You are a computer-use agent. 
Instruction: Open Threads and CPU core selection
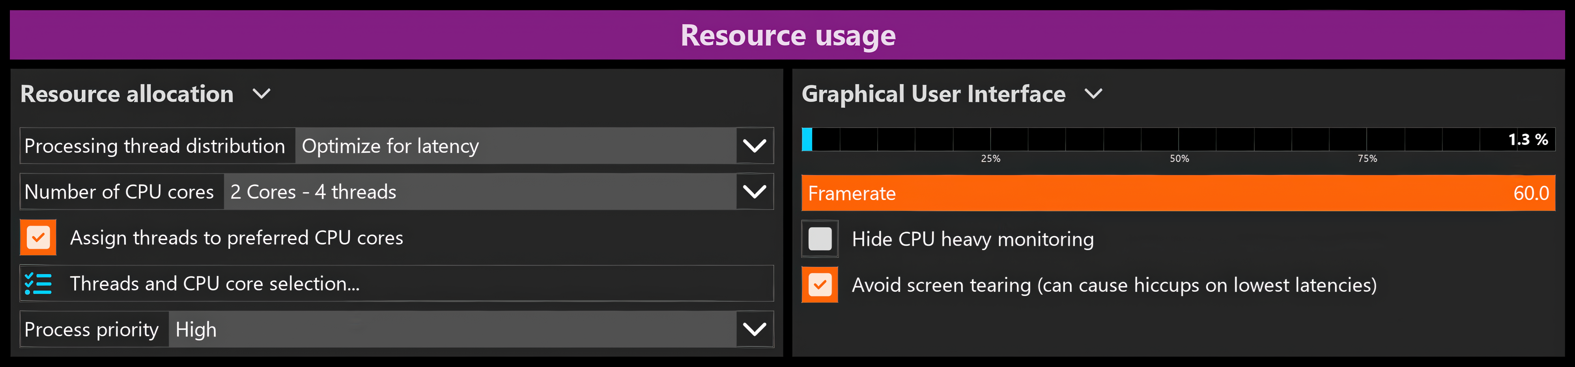pyautogui.click(x=397, y=284)
